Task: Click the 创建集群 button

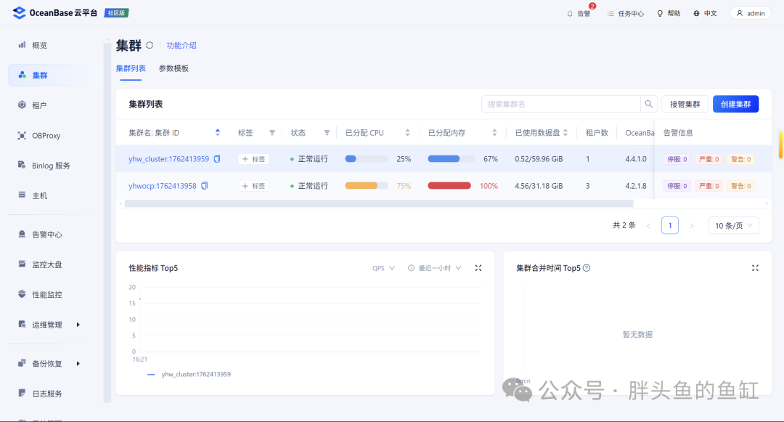Action: [735, 104]
